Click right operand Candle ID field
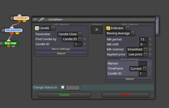Screen dimensions: 169x108 click(143, 74)
